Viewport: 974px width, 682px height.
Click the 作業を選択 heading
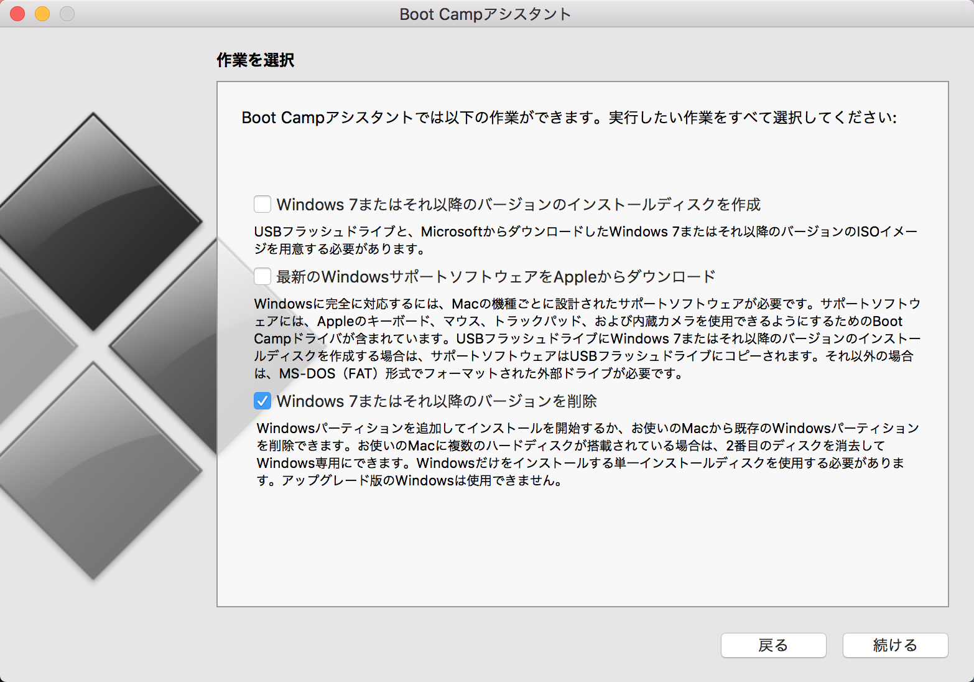pos(256,60)
